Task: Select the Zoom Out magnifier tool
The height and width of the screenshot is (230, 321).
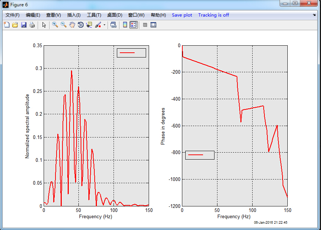Action: (64, 25)
